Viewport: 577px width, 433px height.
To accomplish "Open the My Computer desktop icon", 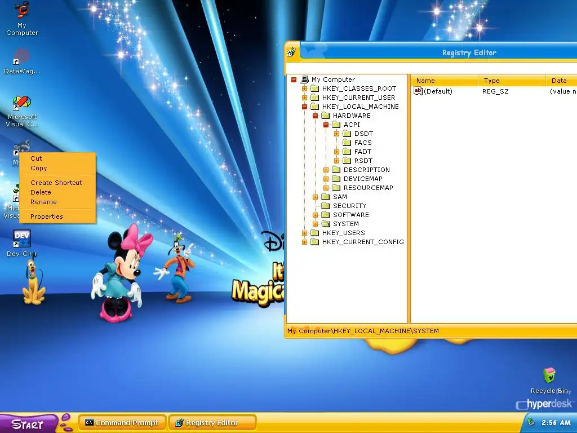I will (x=22, y=10).
